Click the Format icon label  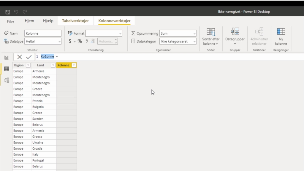pos(70,33)
